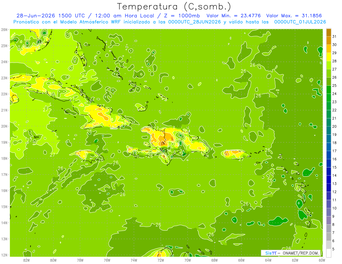Select the 74W longitude axis label

point(134,260)
